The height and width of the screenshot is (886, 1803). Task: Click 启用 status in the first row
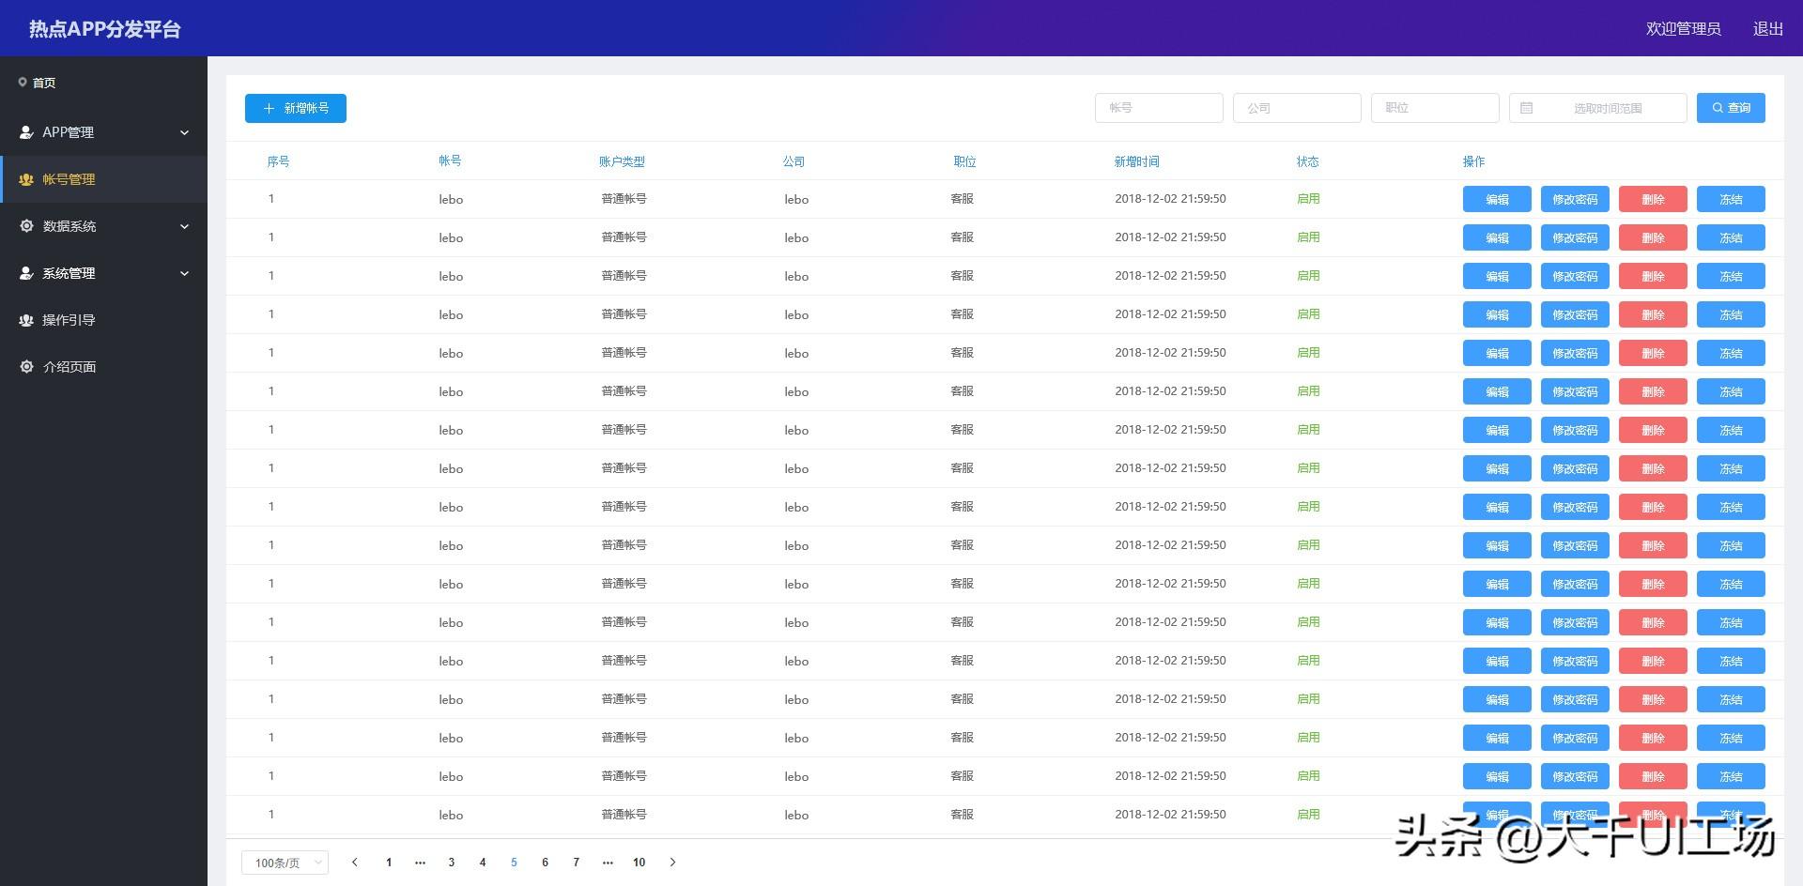[x=1308, y=199]
